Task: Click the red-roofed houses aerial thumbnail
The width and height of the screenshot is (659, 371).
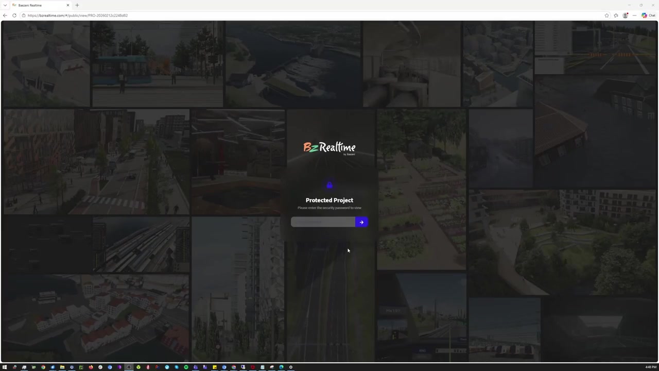Action: click(x=97, y=318)
